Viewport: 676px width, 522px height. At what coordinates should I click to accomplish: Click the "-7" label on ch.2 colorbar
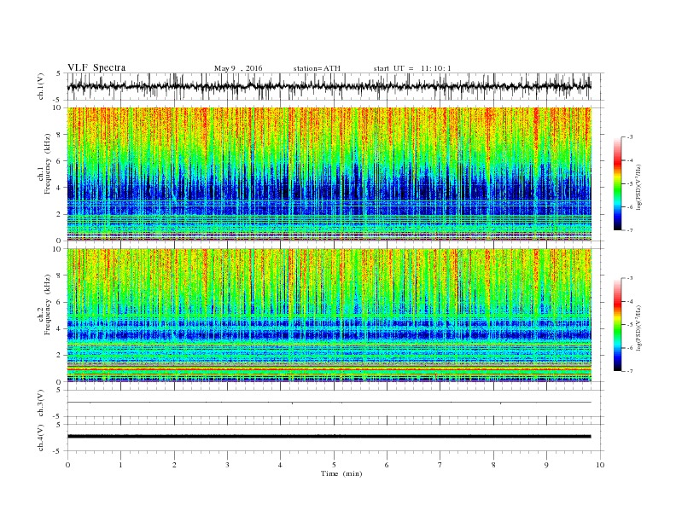630,371
